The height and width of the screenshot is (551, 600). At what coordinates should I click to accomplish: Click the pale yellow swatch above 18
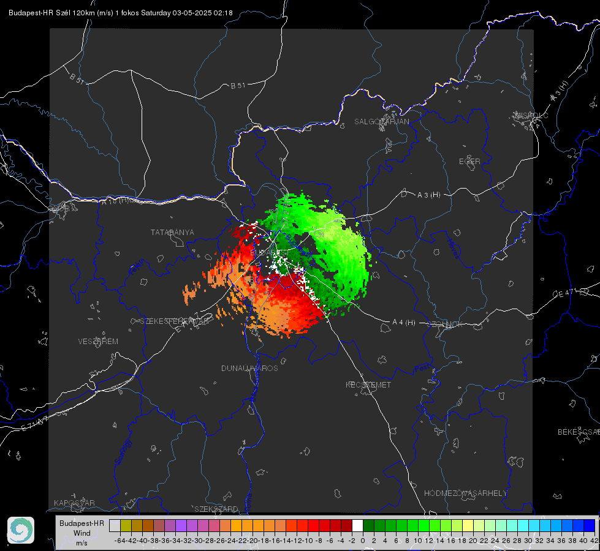[x=468, y=525]
